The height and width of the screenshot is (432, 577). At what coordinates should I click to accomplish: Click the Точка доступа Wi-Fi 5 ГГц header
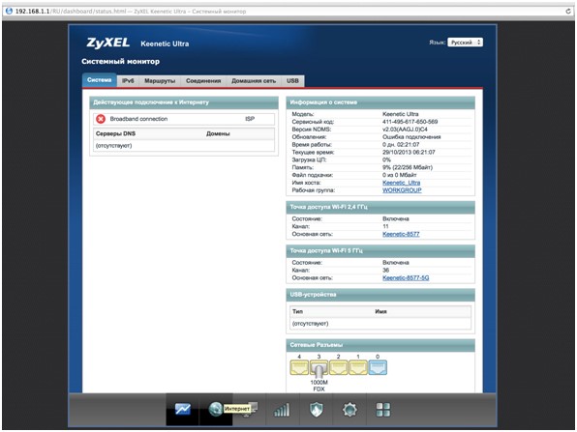click(380, 250)
